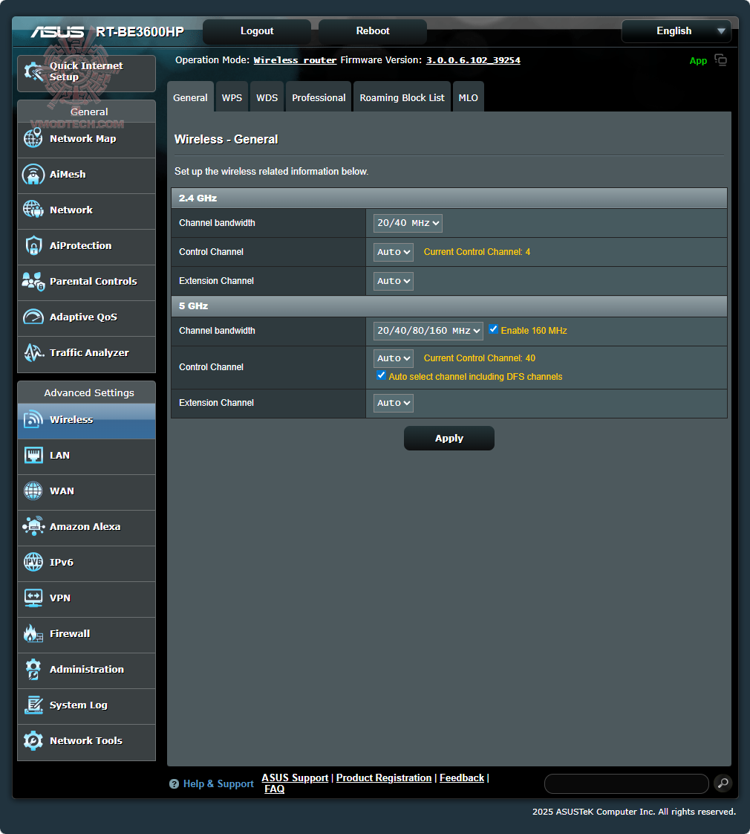Viewport: 750px width, 834px height.
Task: Click the AiMesh icon in sidebar
Action: [x=33, y=174]
